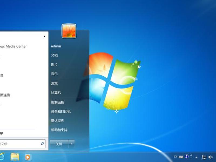
Task: Click the network status tray icon
Action: click(204, 157)
